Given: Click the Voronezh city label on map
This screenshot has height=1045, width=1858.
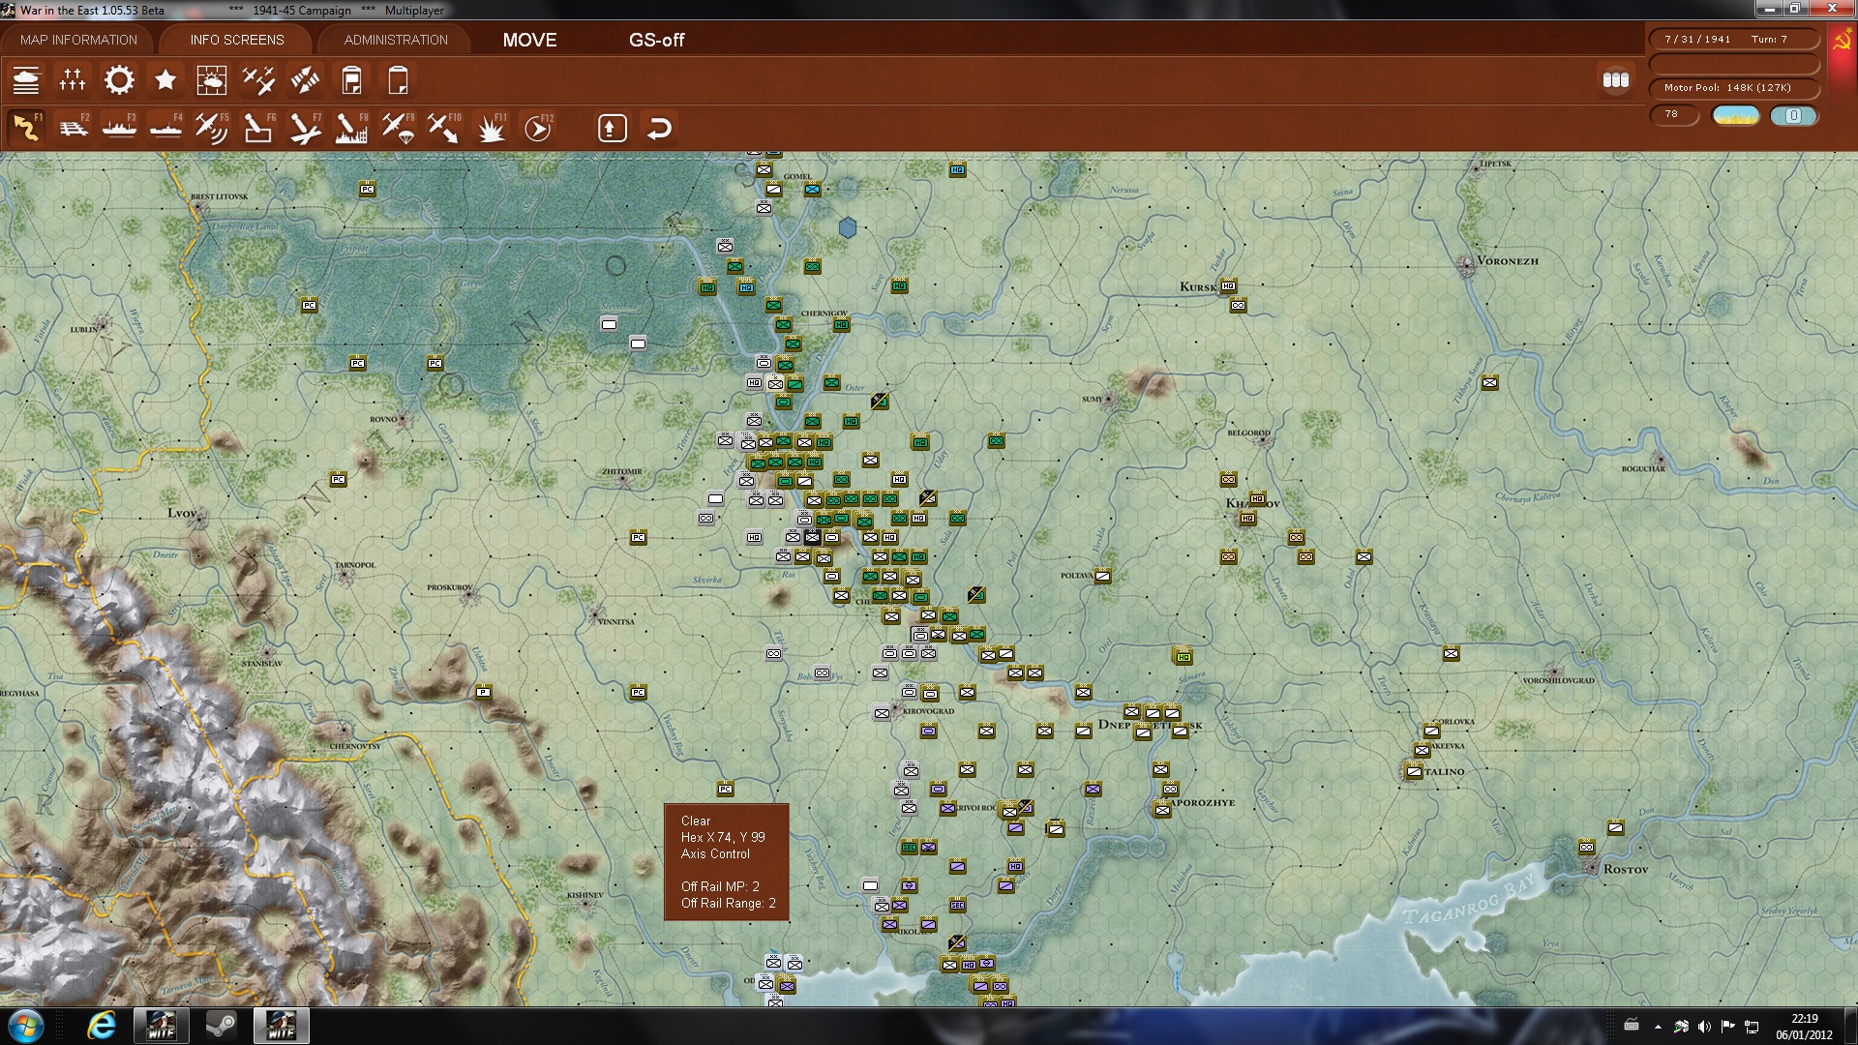Looking at the screenshot, I should (1508, 261).
